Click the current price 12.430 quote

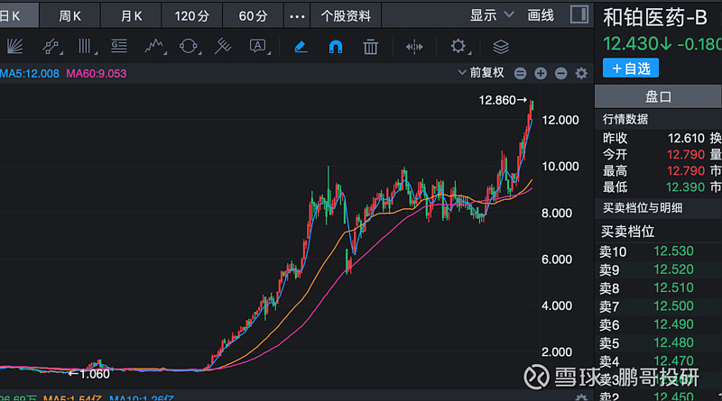[637, 44]
